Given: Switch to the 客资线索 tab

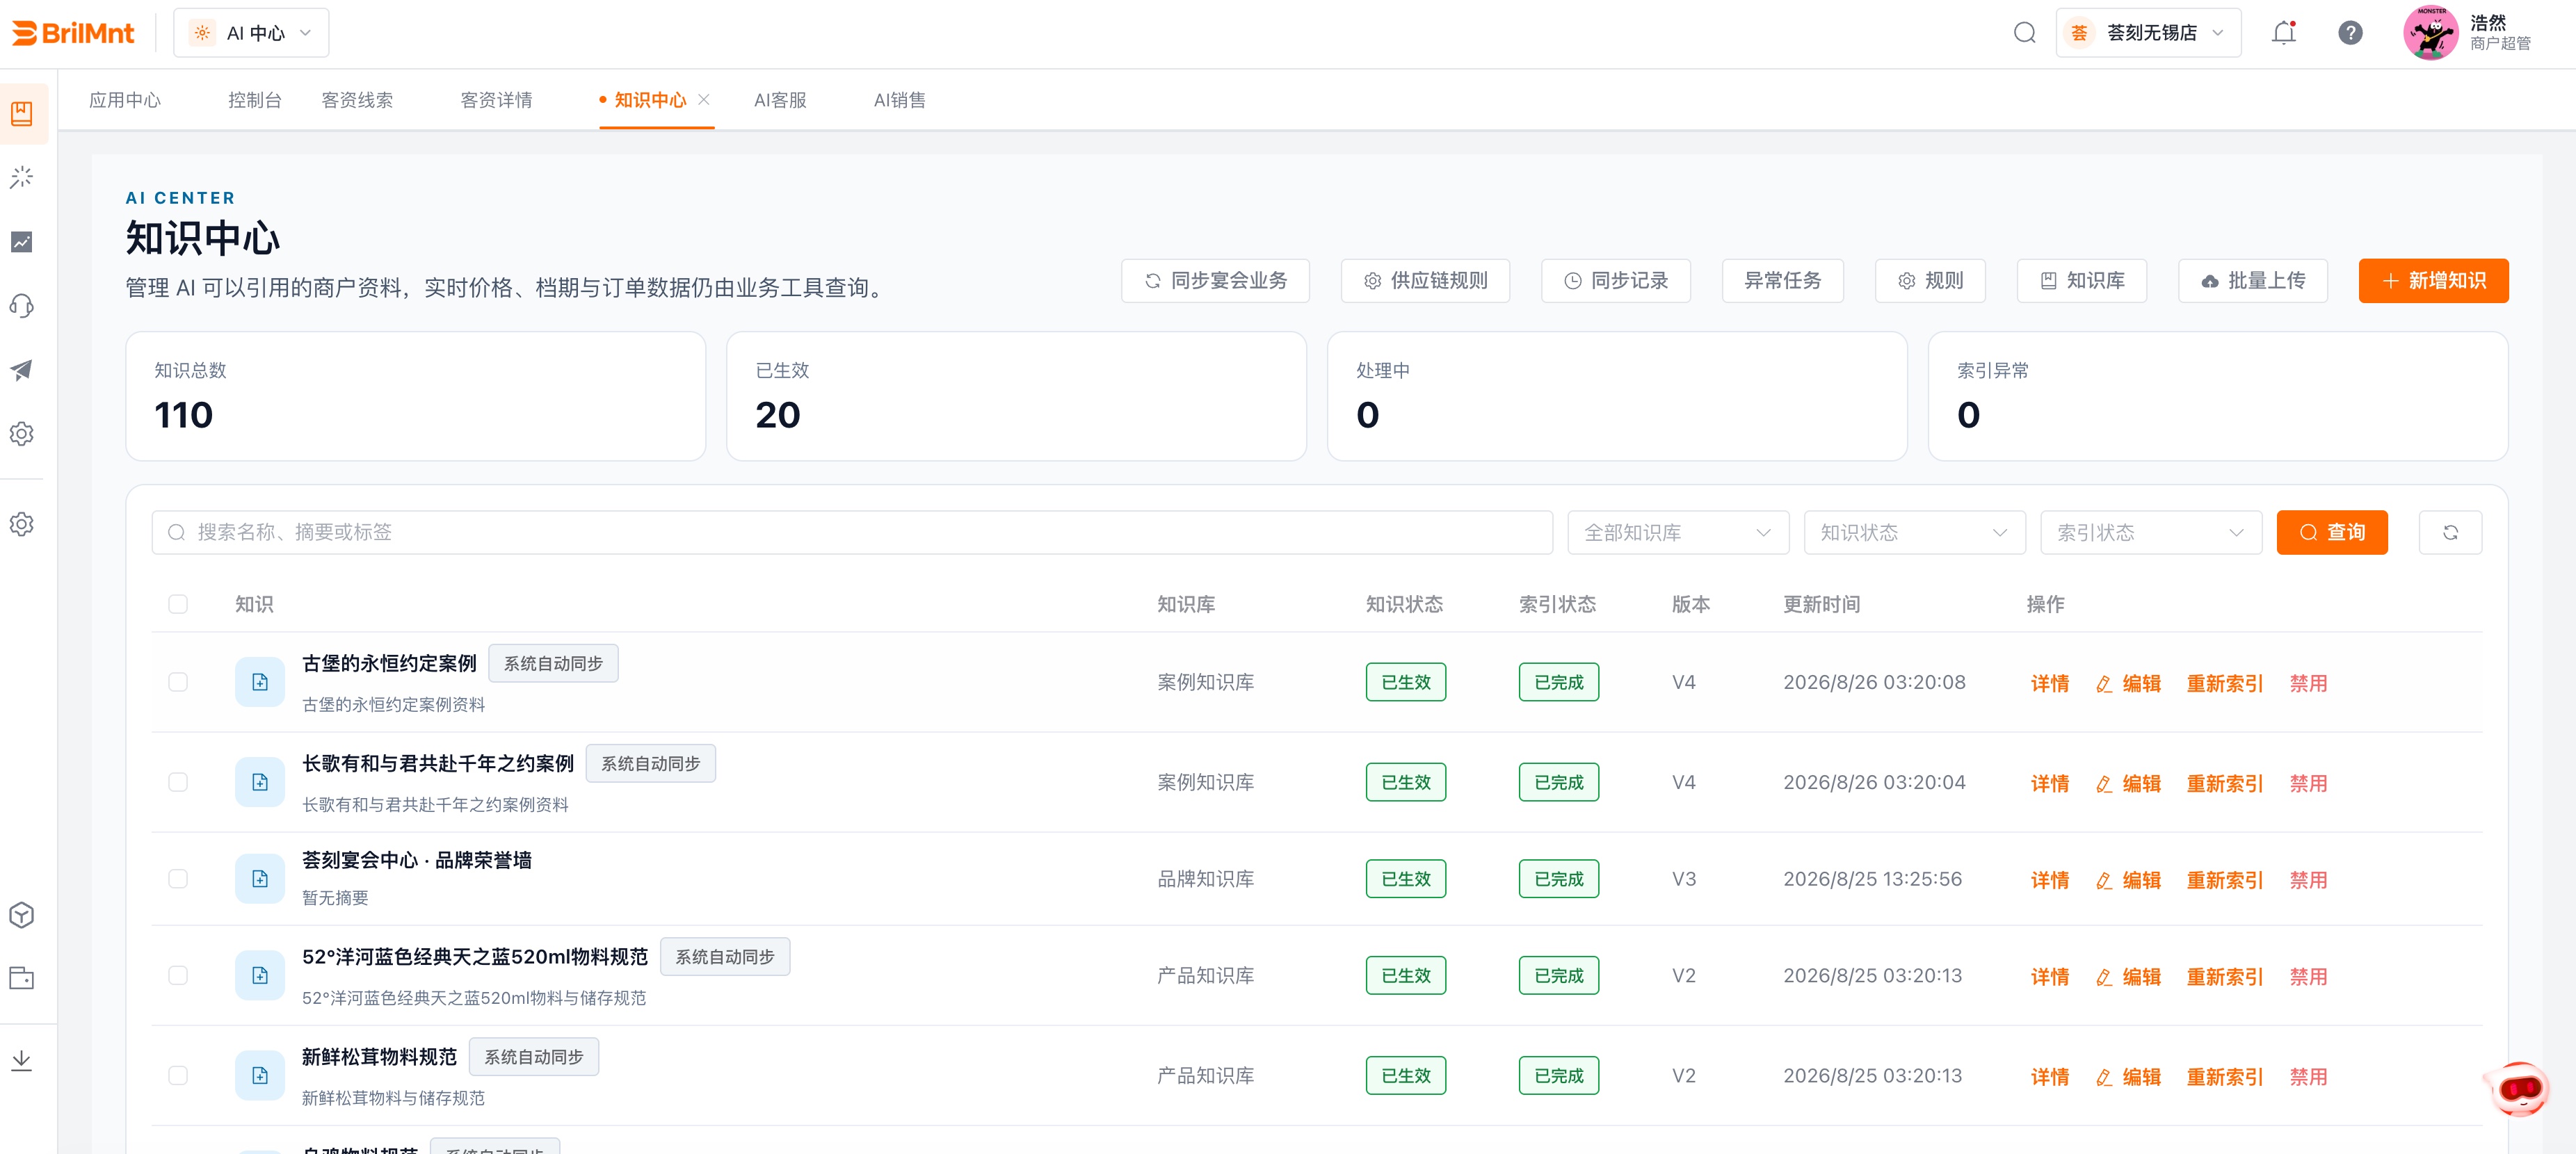Looking at the screenshot, I should (x=357, y=100).
